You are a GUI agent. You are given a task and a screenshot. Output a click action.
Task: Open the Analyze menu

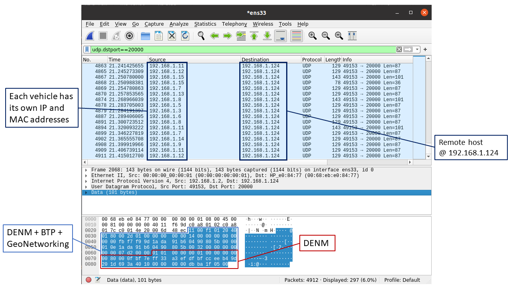(179, 24)
